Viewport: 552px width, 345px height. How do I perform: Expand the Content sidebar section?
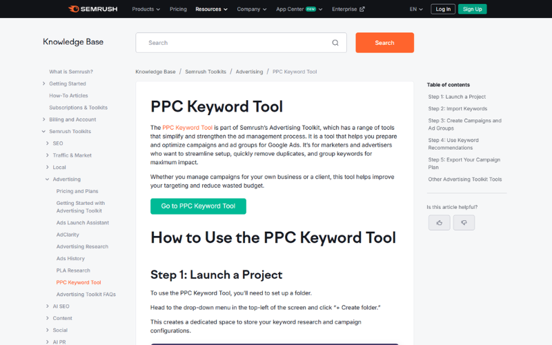(47, 318)
